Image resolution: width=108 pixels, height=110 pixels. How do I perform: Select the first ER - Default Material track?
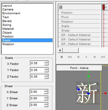(x=79, y=35)
